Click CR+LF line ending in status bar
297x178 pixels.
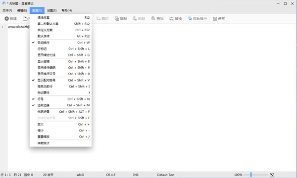[111, 175]
